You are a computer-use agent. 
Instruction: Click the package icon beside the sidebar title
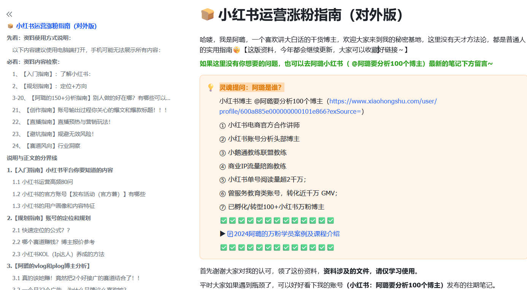click(x=10, y=26)
